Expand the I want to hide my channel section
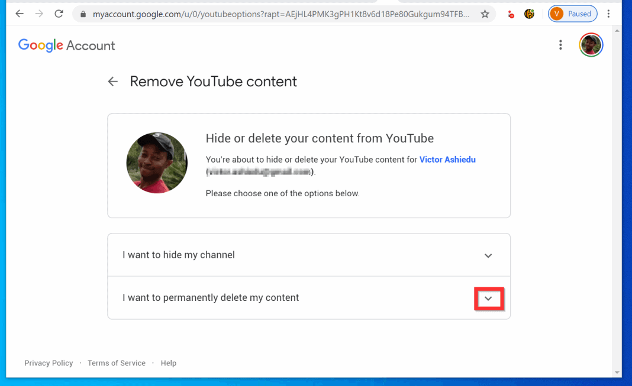Image resolution: width=632 pixels, height=386 pixels. [x=488, y=255]
